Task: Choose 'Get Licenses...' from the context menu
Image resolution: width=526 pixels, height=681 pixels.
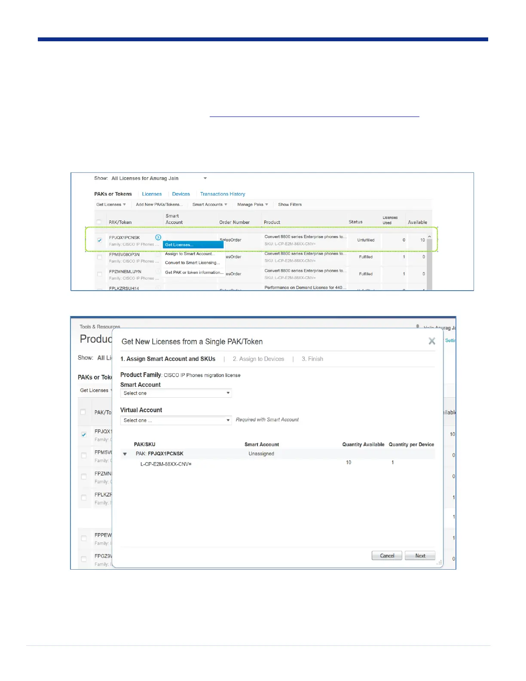Action: click(193, 245)
